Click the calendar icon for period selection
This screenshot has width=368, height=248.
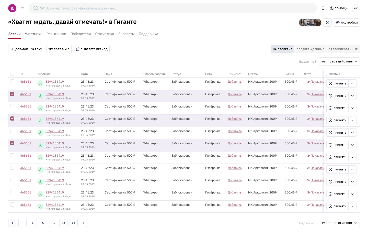tap(78, 49)
